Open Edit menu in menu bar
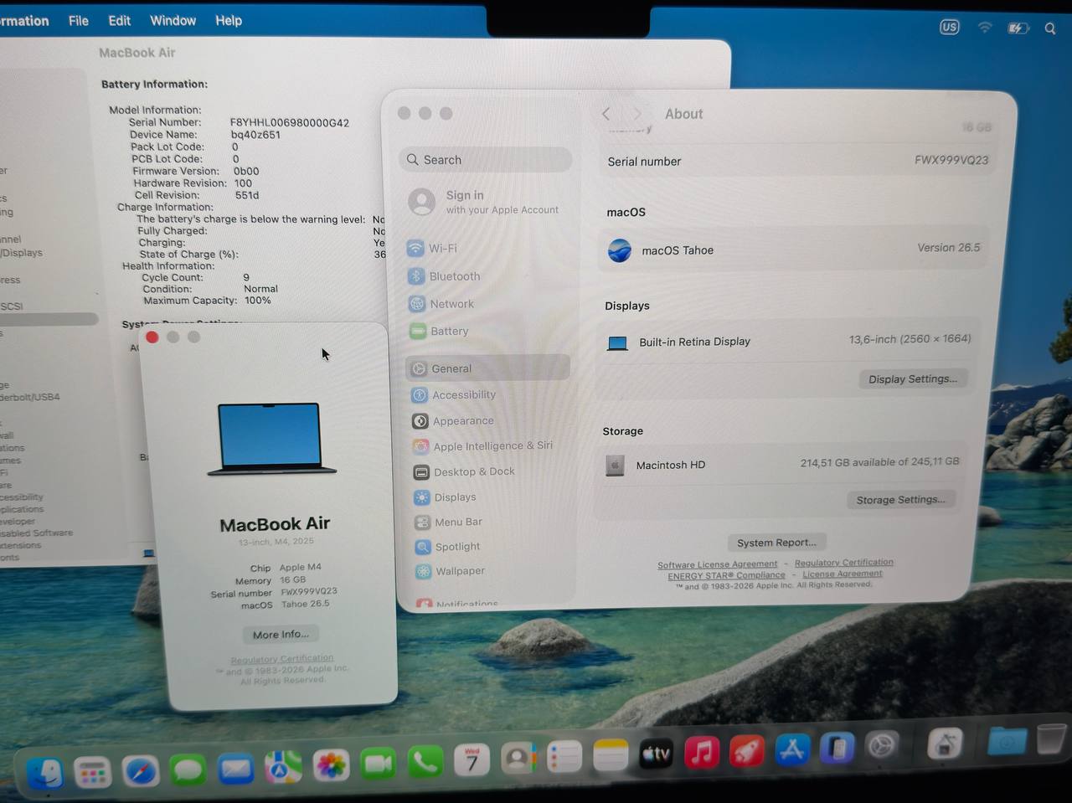1072x803 pixels. coord(120,20)
